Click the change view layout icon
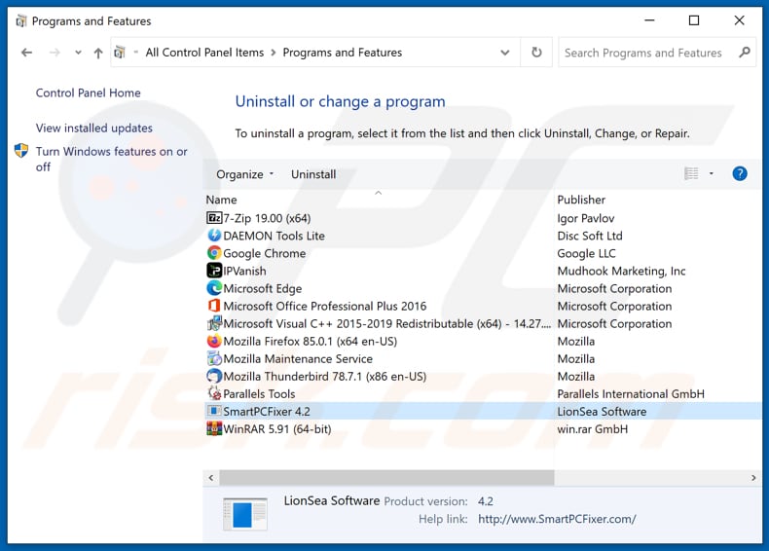Viewport: 769px width, 551px height. click(x=691, y=173)
